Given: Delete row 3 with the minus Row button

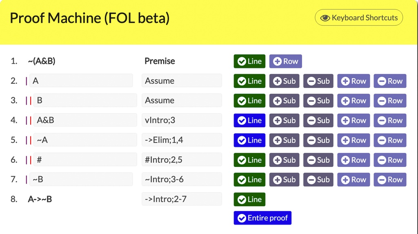Looking at the screenshot, I should (x=390, y=101).
